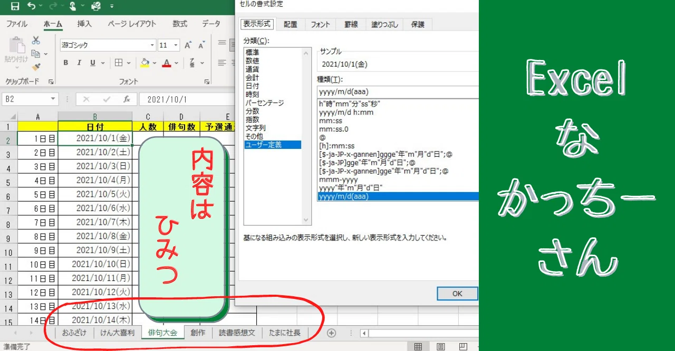Viewport: 675px width, 351px height.
Task: Expand font color palette arrow
Action: tap(176, 63)
